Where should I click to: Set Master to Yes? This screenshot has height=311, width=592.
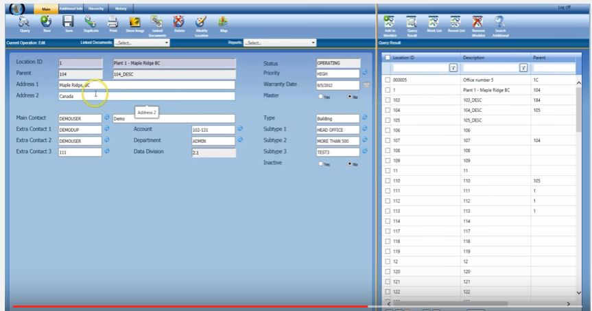coord(320,96)
